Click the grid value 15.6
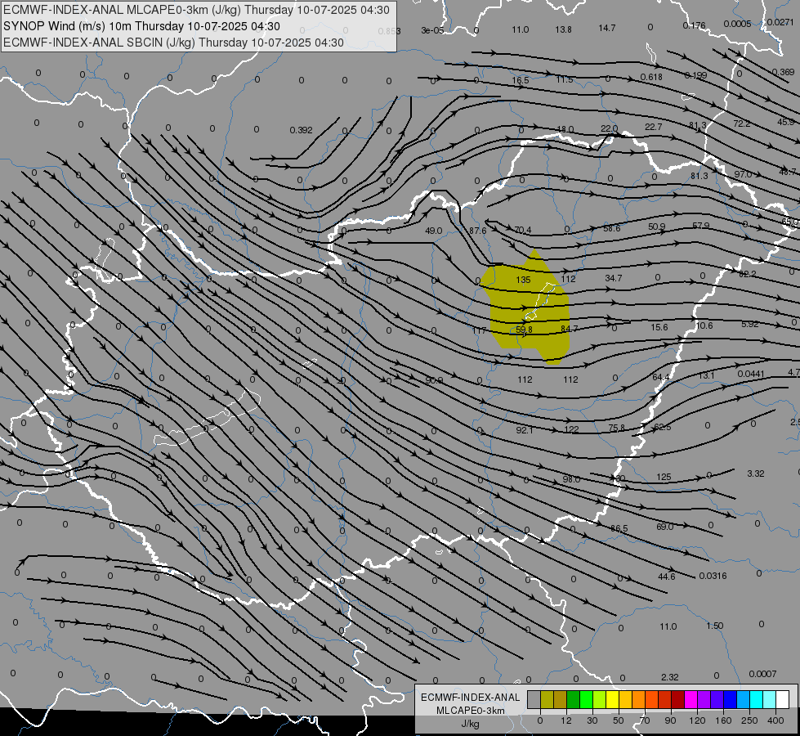Viewport: 800px width, 736px height. (659, 327)
